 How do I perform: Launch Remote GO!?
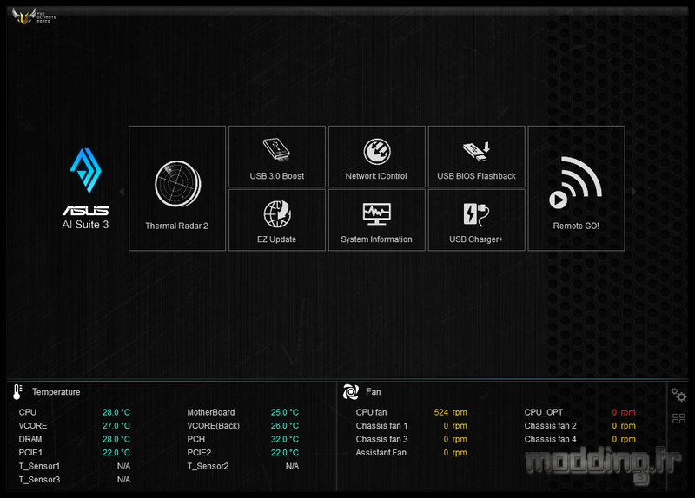[577, 188]
